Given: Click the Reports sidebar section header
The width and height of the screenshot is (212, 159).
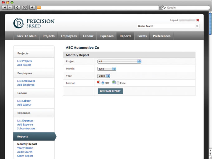Looking at the screenshot, I should [x=35, y=137].
